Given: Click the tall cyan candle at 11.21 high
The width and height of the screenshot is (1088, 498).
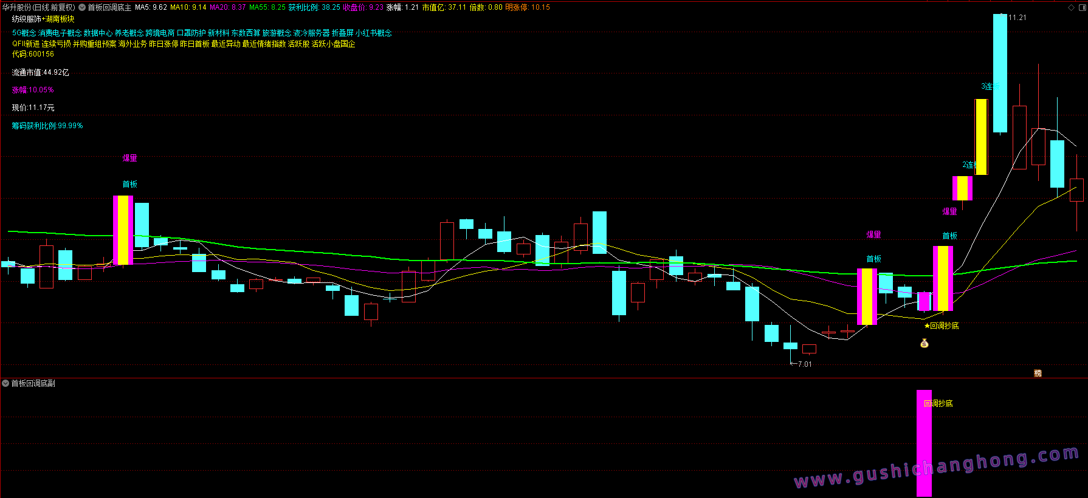Looking at the screenshot, I should [x=1000, y=73].
